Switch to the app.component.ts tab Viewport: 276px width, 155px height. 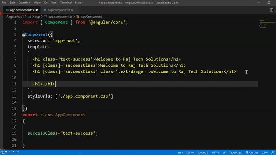(x=22, y=10)
